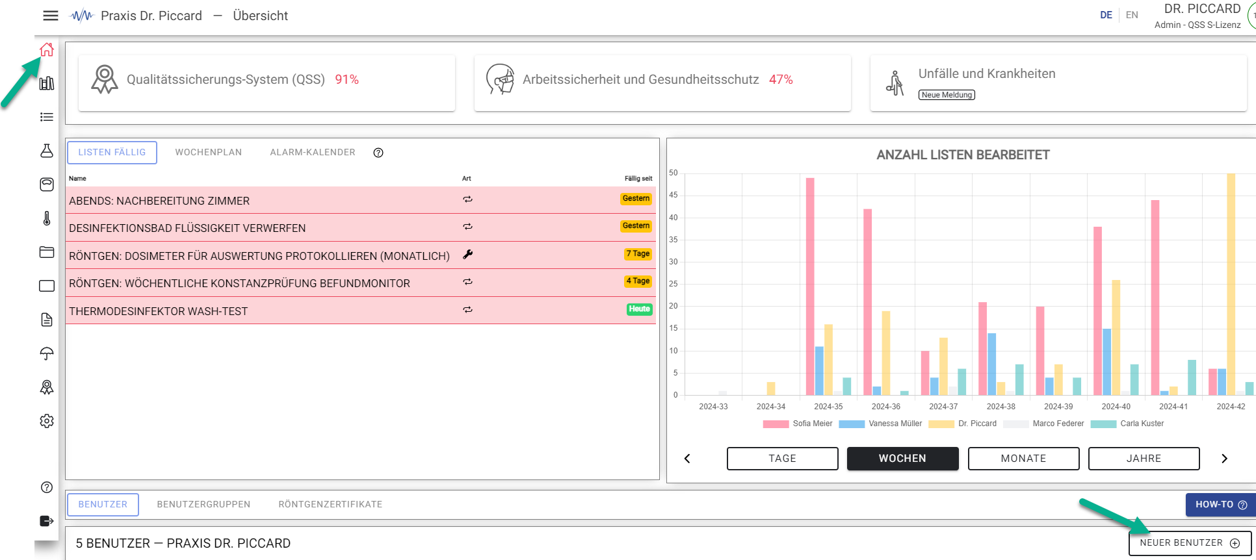Toggle Sofia Meier legend series
The image size is (1256, 560).
pos(798,424)
